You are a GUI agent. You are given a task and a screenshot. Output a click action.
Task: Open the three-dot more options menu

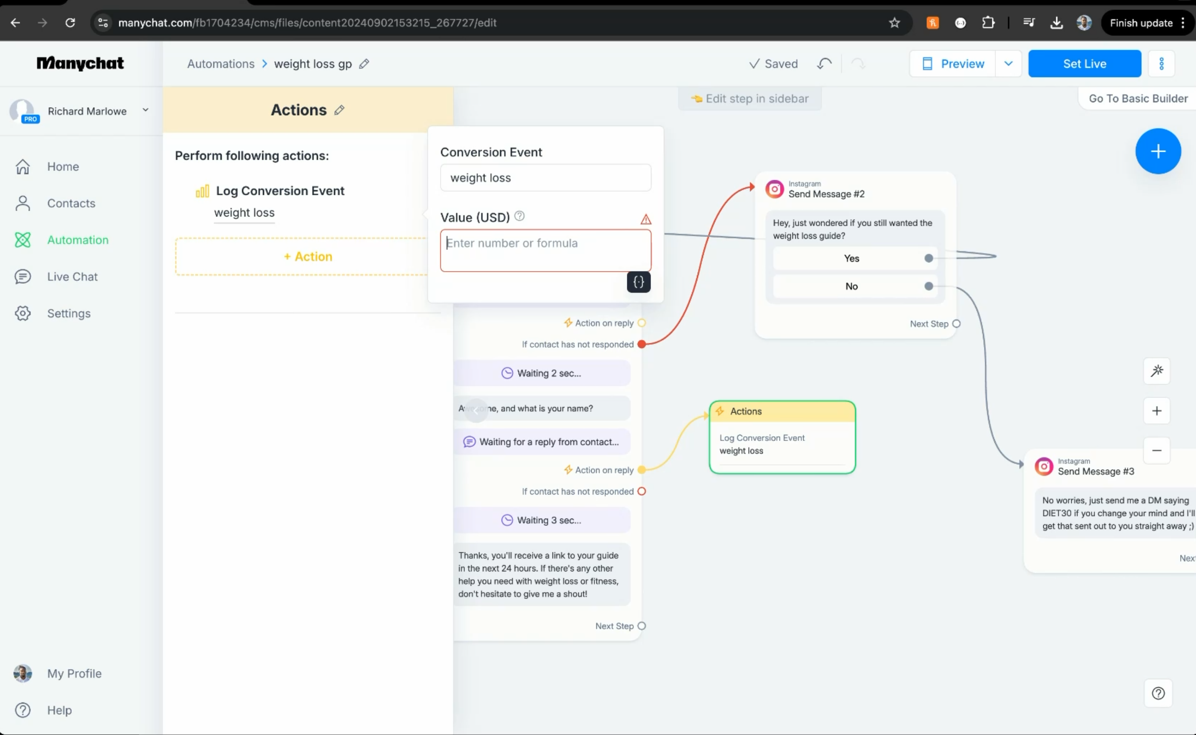click(x=1161, y=64)
